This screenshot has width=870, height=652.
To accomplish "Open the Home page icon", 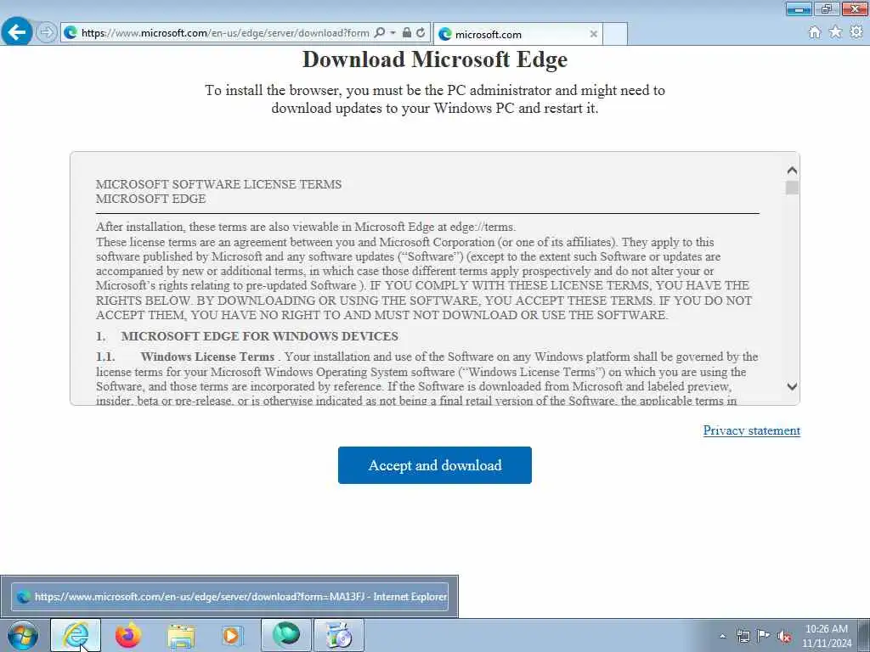I will pos(815,32).
